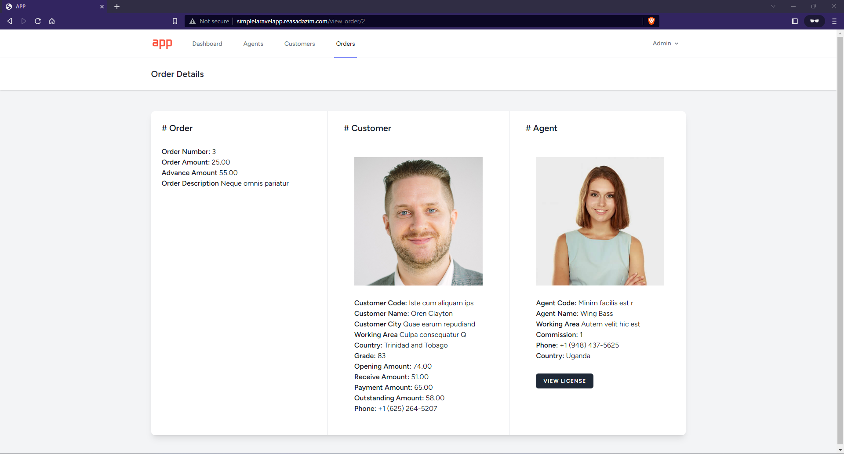
Task: Click the customer photo of Oren Clayton
Action: [418, 221]
